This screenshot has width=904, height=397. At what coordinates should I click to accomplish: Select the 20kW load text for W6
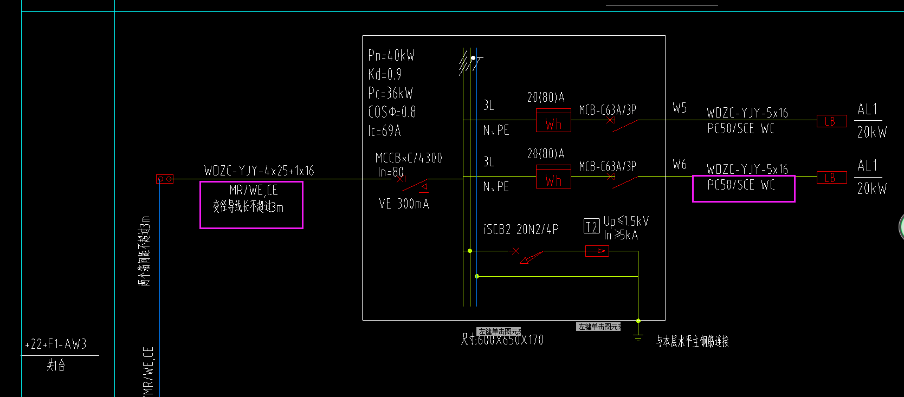(x=871, y=188)
